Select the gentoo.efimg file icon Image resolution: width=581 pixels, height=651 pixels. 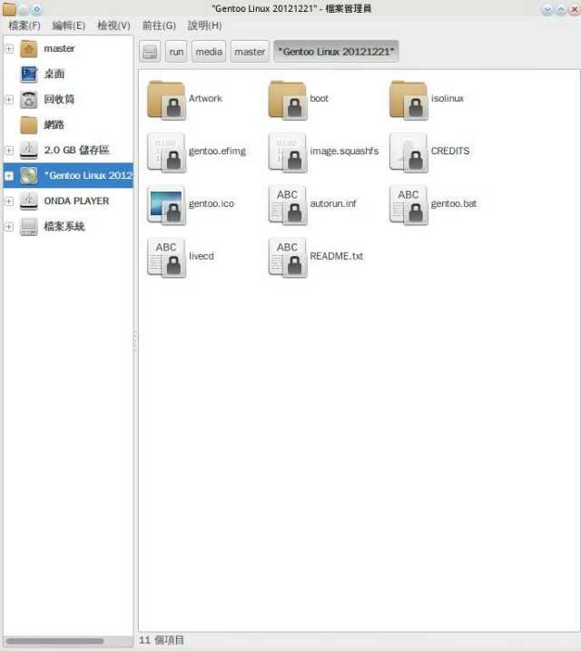click(166, 153)
